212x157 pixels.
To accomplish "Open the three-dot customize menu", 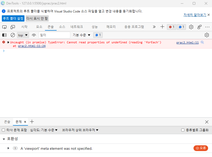I will point(207,27).
